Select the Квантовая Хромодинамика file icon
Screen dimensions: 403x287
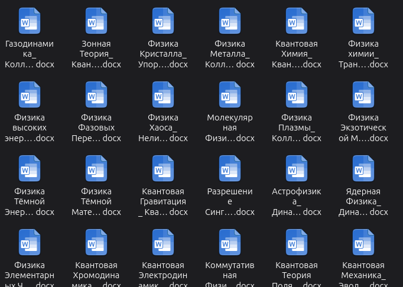[x=96, y=242]
